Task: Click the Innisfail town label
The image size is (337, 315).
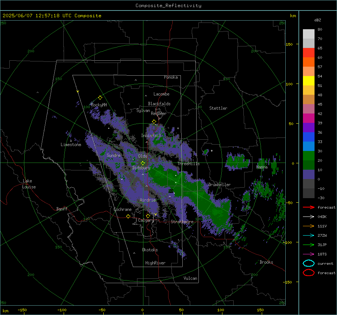Action: pos(151,136)
